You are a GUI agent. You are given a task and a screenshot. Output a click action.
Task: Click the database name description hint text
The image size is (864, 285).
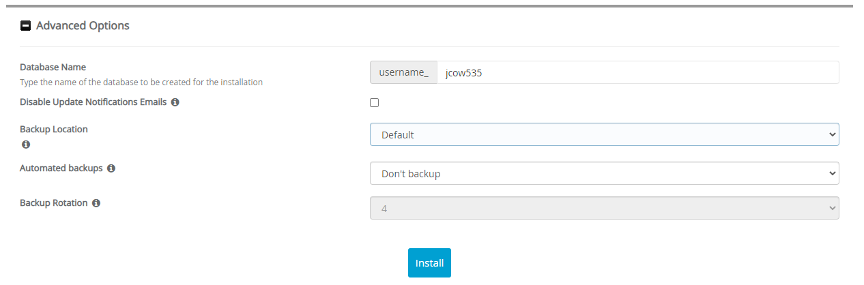coord(141,82)
